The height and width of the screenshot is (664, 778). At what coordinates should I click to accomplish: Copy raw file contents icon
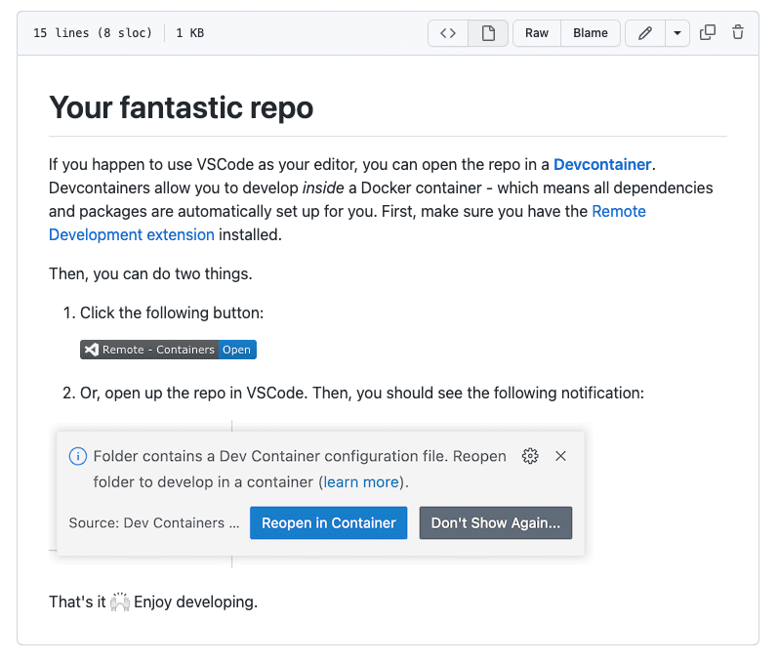[x=708, y=33]
